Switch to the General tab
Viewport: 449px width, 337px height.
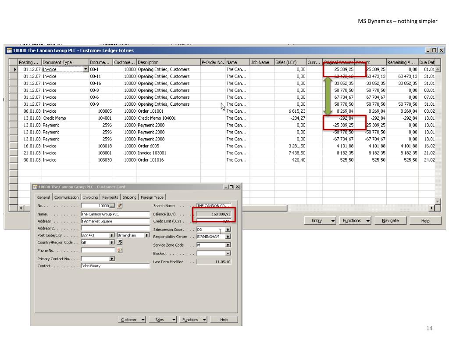(x=43, y=197)
